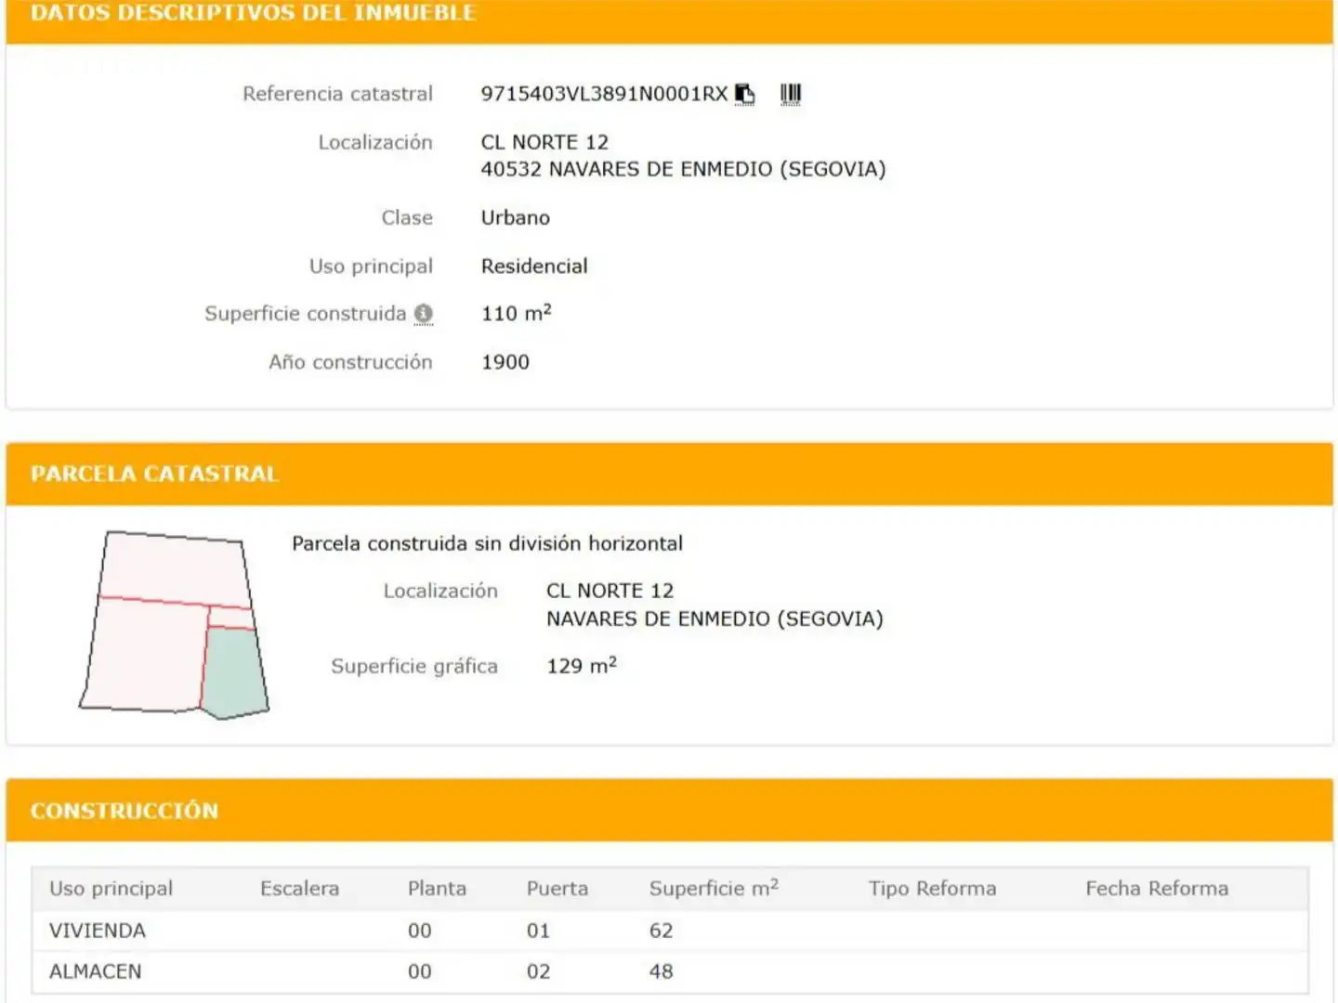Copy the cadastral reference with the clipboard icon
This screenshot has height=1003, width=1338.
tap(744, 94)
